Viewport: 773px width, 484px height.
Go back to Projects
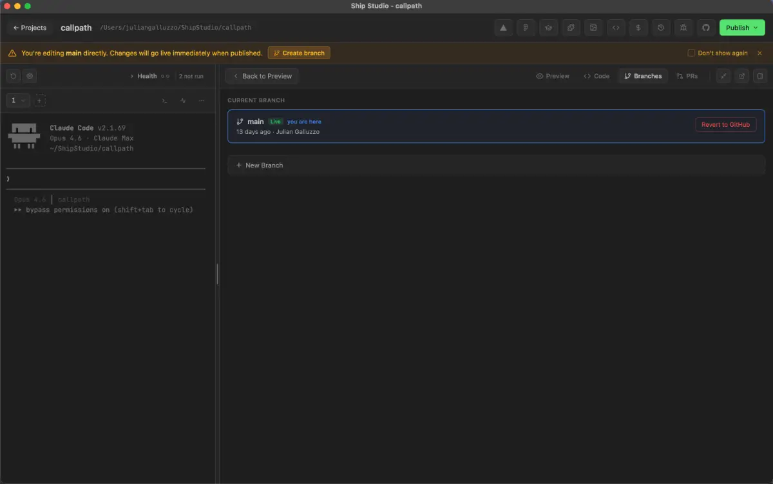30,28
